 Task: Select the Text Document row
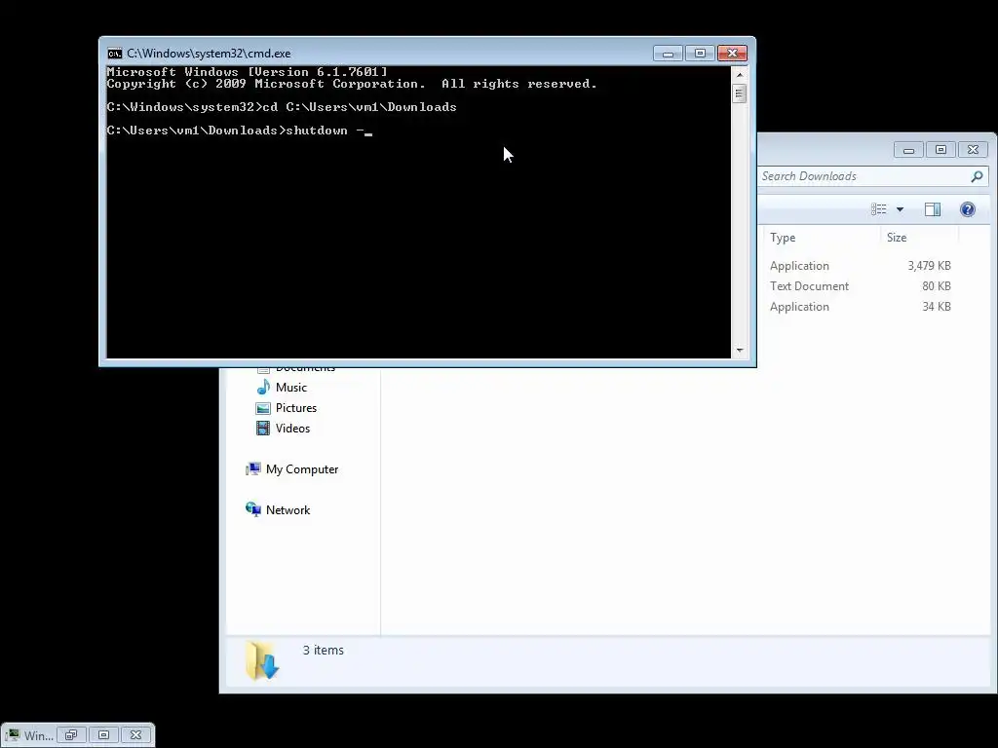coord(860,286)
